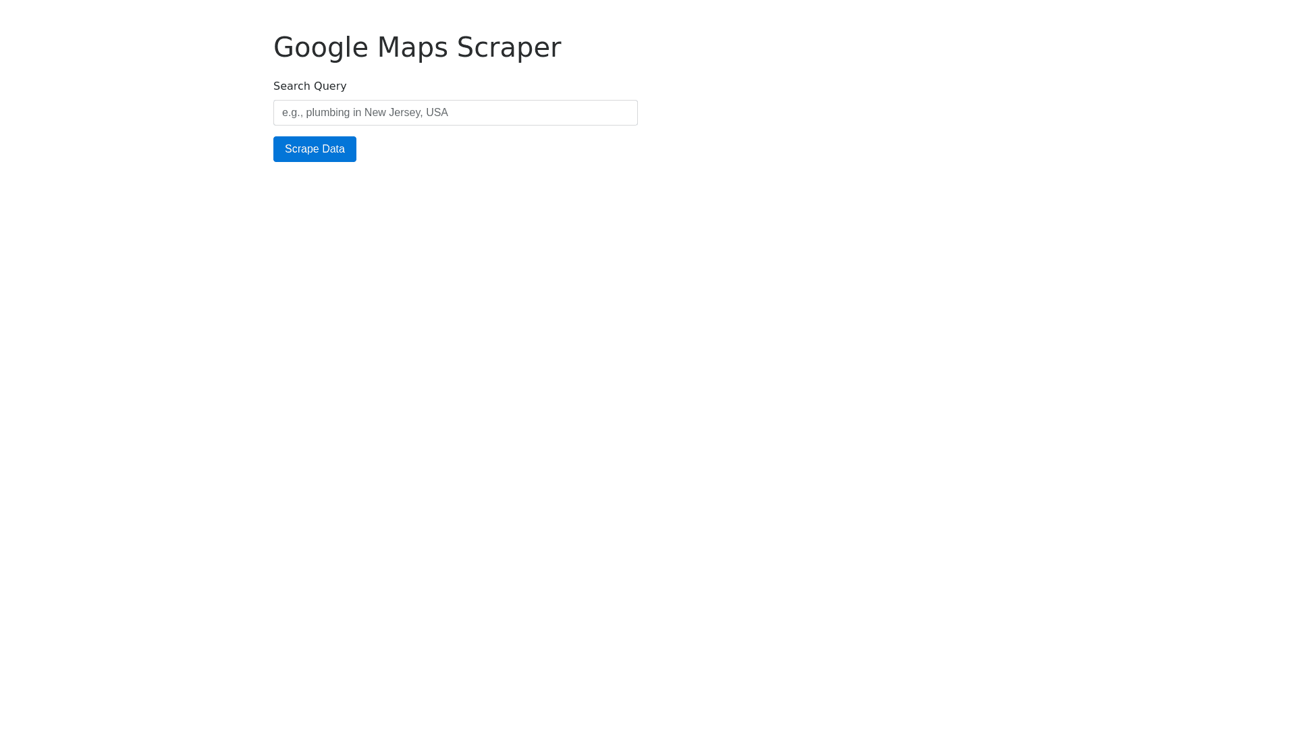Click the word Scraper in the title
The height and width of the screenshot is (729, 1296).
pos(509,47)
